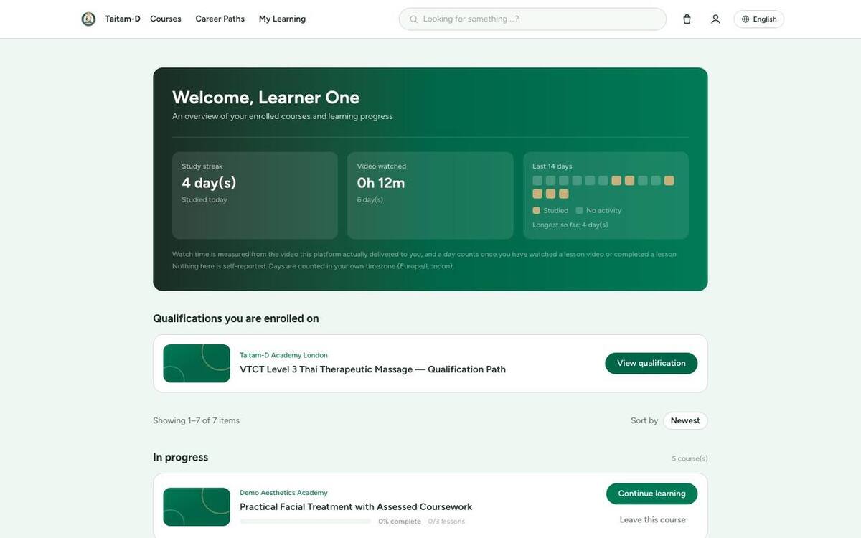Click the Studied legend swatch
The width and height of the screenshot is (861, 538).
pos(537,211)
